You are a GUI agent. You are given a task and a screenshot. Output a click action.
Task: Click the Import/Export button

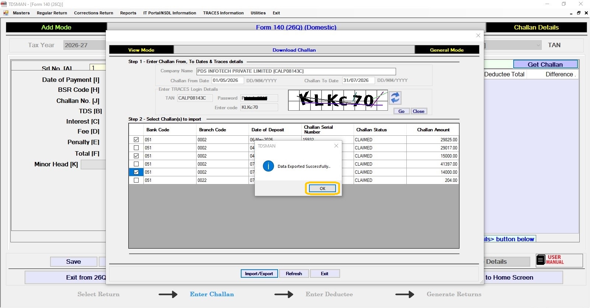pyautogui.click(x=259, y=274)
